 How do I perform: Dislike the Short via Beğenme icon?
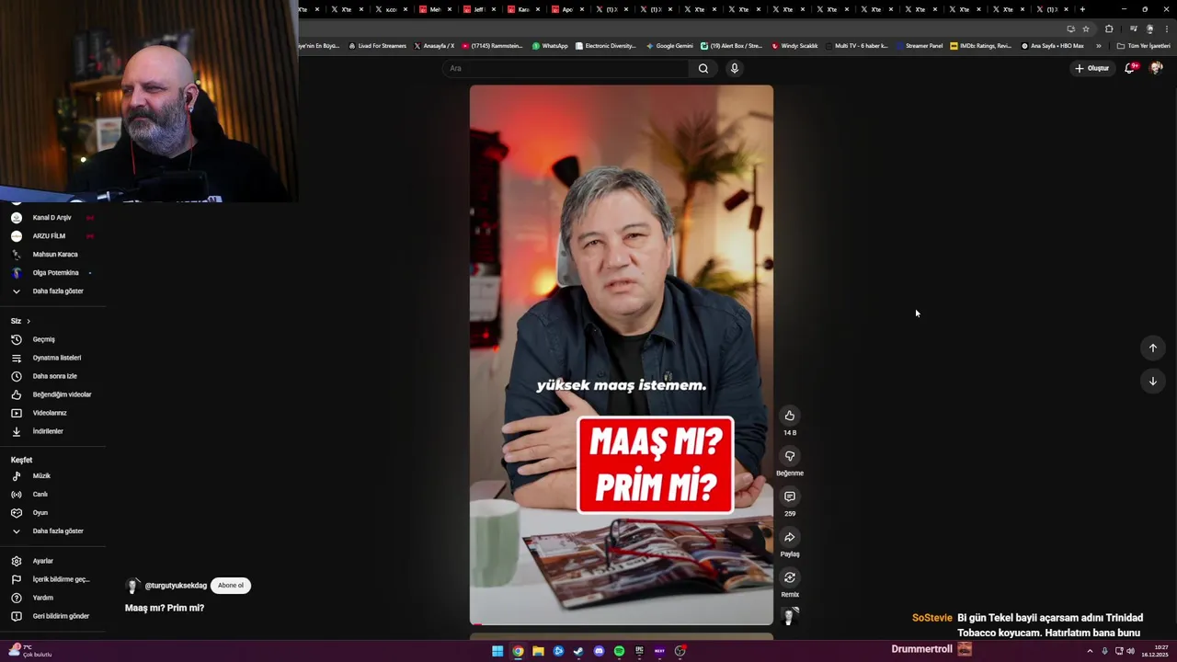[789, 456]
